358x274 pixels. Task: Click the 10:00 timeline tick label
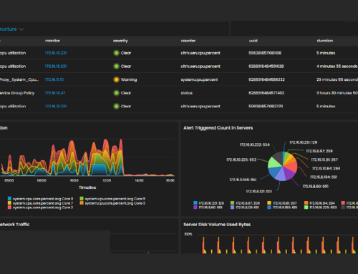[x=74, y=180]
